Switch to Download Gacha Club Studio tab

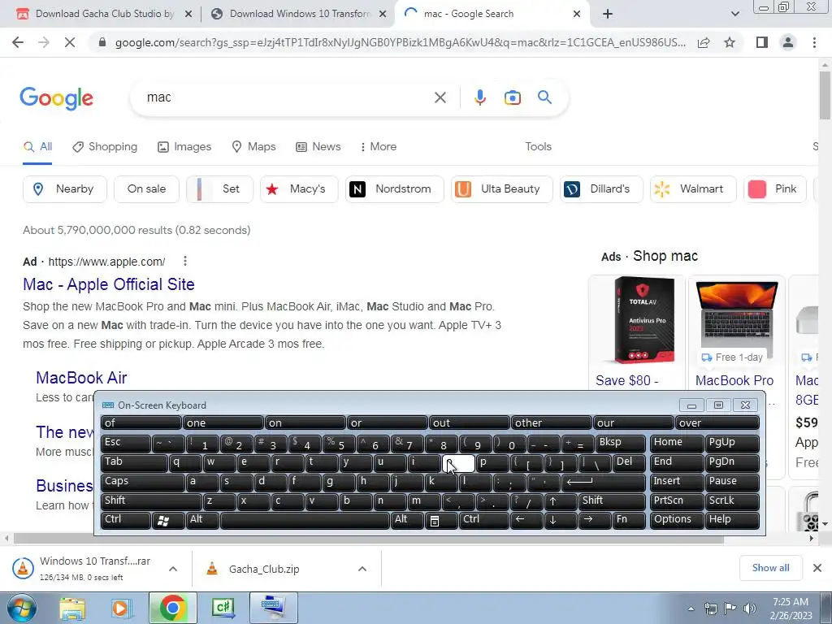tap(105, 14)
